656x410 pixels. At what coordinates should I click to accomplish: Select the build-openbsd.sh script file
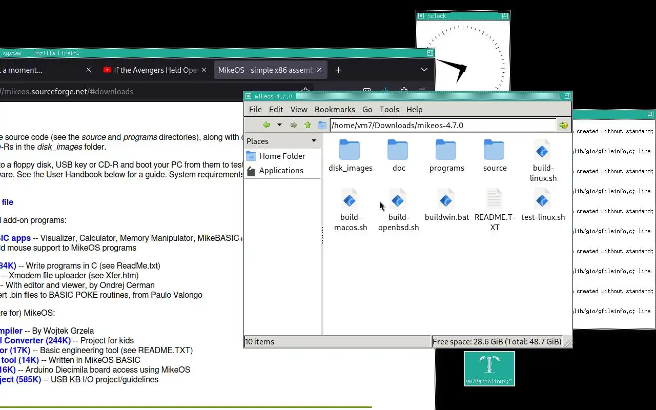[x=398, y=210]
